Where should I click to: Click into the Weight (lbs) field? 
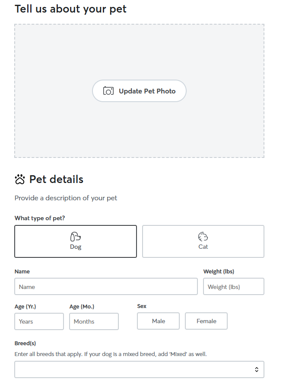tap(233, 286)
